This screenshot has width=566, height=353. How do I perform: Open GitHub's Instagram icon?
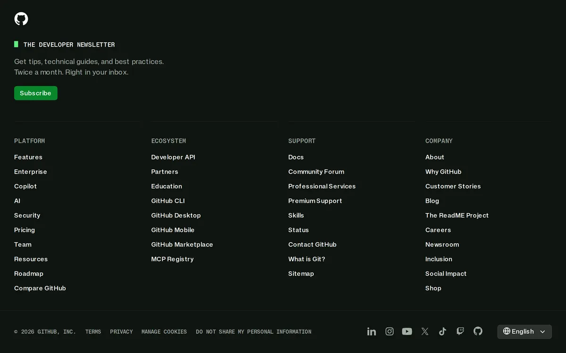coord(390,331)
